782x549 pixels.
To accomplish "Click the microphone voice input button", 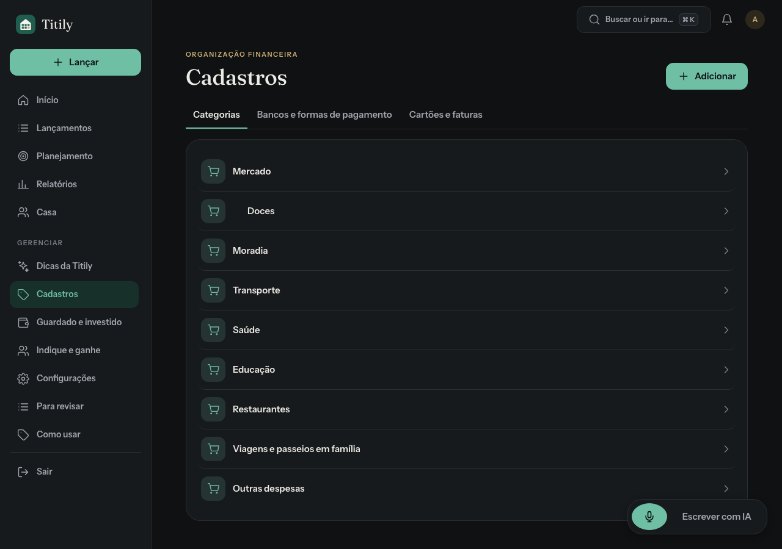I will (x=649, y=517).
